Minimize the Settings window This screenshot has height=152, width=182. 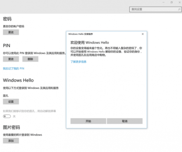(x=163, y=2)
